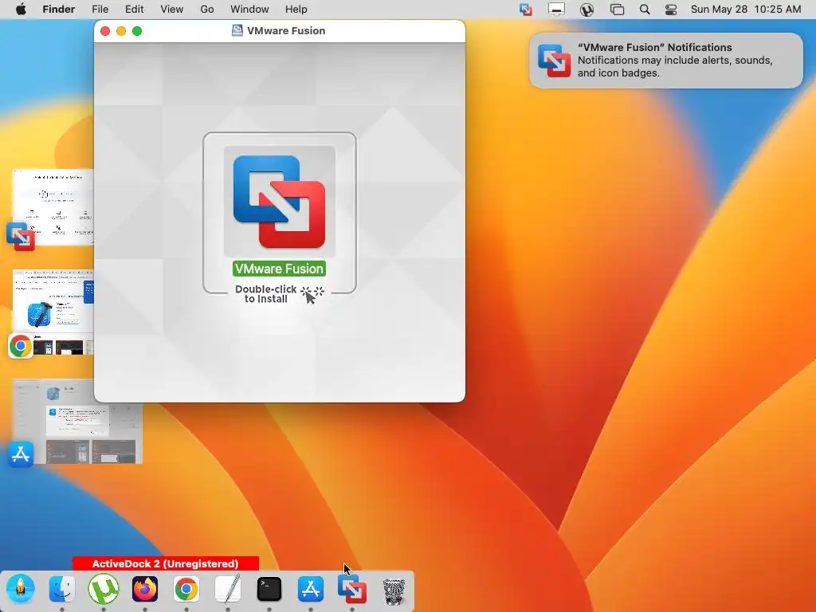Open the VMware Fusion Notifications banner
Screen dimensions: 816x612
(x=666, y=61)
